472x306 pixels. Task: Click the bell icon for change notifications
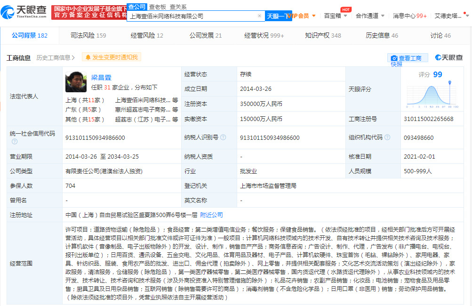(88, 57)
